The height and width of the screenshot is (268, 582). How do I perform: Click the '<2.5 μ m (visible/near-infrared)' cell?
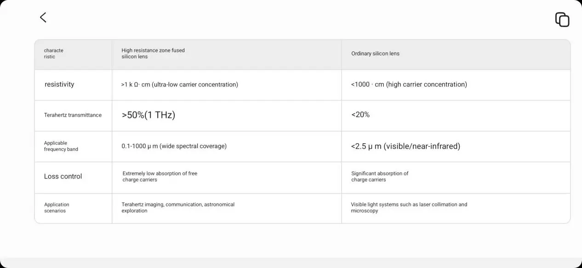[405, 146]
